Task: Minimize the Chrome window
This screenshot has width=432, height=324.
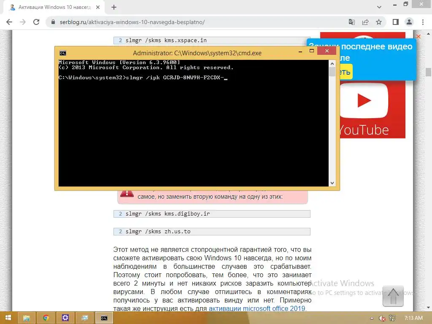Action: tap(395, 5)
